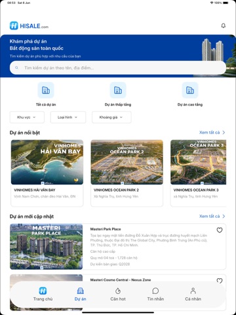This screenshot has height=315, width=236.
Task: Favorite Masteri Park Place with the heart
Action: click(x=220, y=230)
